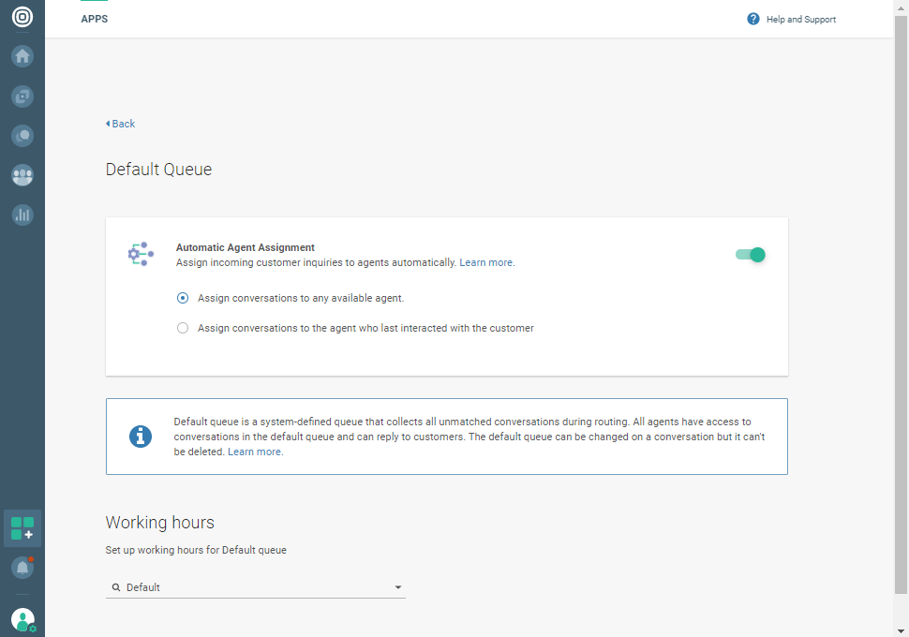Open the user profile avatar icon
Screen dimensions: 909x637
click(x=22, y=619)
